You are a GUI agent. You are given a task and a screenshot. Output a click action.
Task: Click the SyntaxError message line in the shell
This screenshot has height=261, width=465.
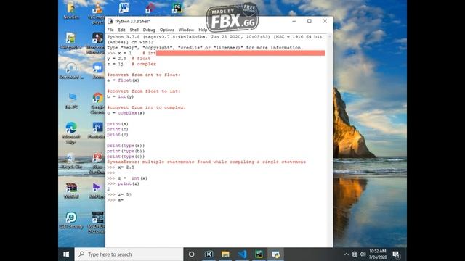tap(206, 162)
